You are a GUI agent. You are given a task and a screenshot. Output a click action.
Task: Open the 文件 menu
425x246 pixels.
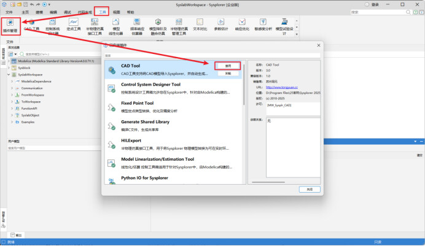(9, 12)
